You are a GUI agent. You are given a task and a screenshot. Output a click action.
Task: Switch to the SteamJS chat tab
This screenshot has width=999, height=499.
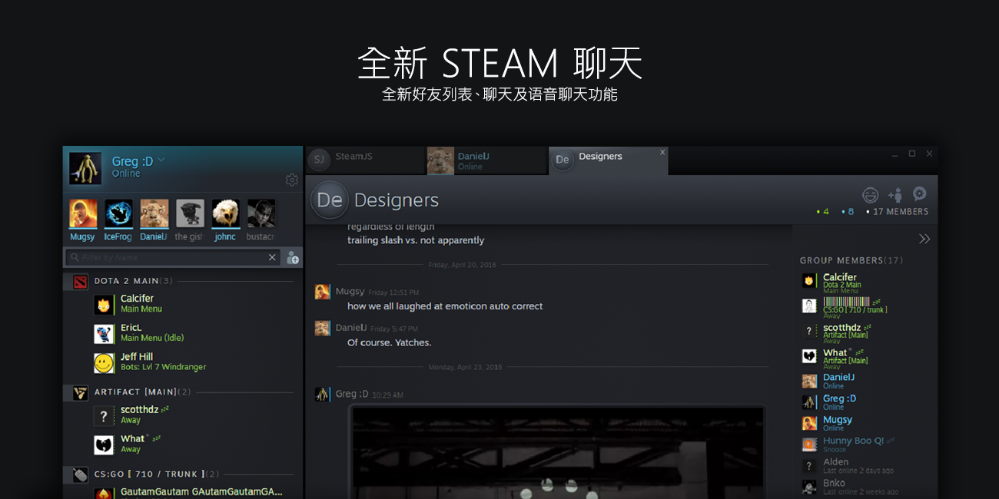click(353, 157)
